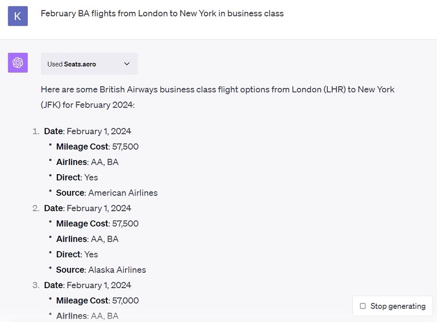Click Mileage Cost: 57,500 under option 1

97,146
